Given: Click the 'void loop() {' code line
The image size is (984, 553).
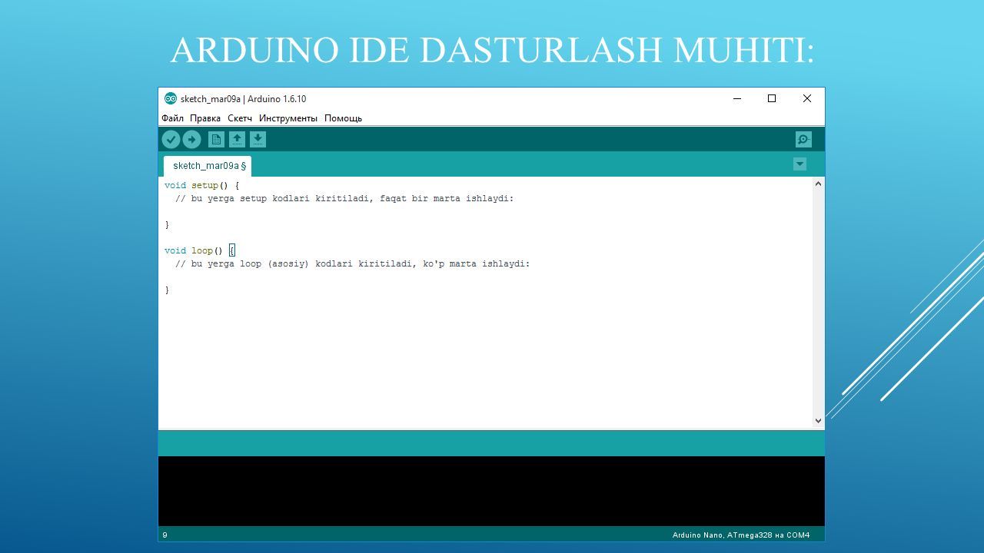Looking at the screenshot, I should (200, 250).
